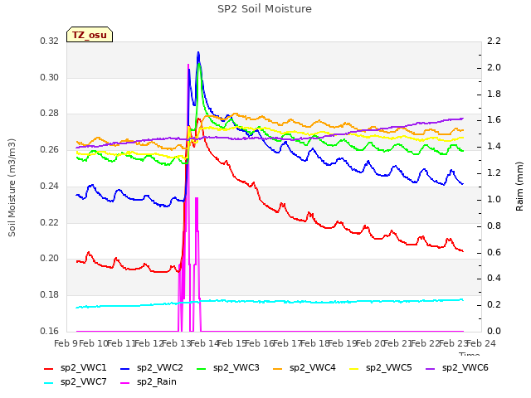
Task: Click the 0.16 left axis value
Action: 50,331
